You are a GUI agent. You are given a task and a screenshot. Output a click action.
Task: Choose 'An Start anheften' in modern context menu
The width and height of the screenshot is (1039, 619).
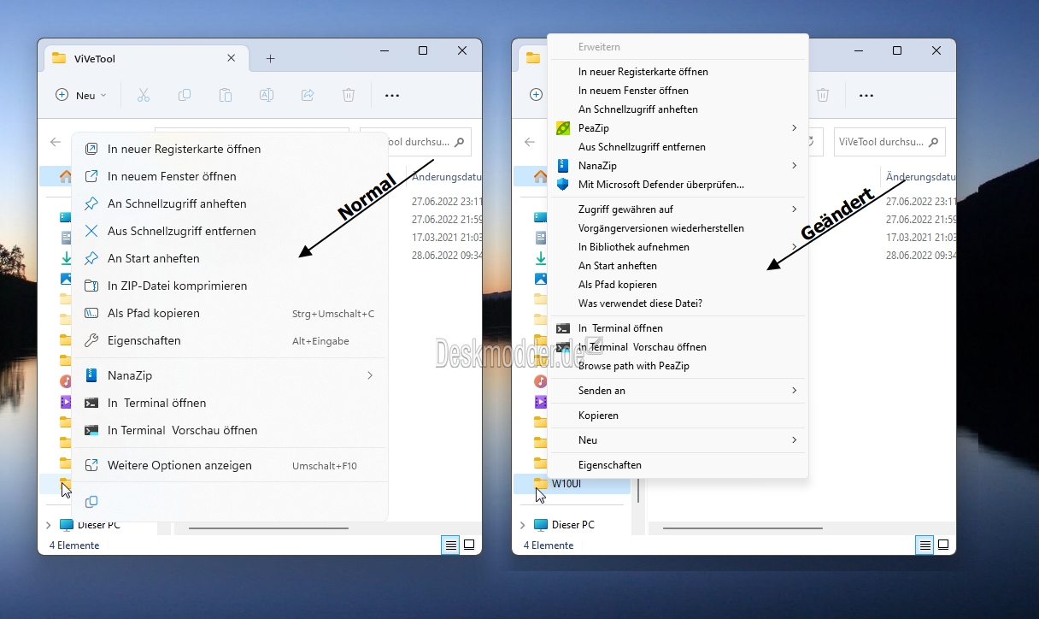pos(230,258)
